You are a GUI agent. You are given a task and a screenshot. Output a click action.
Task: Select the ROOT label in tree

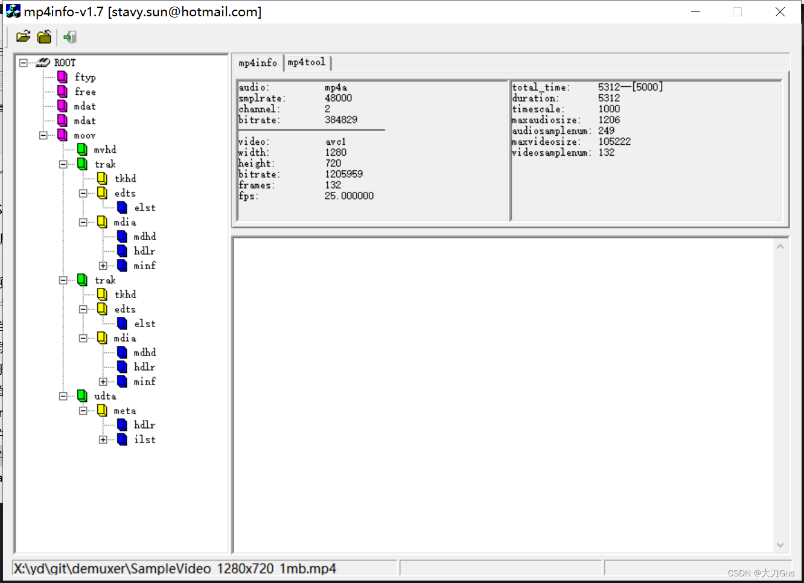coord(65,63)
